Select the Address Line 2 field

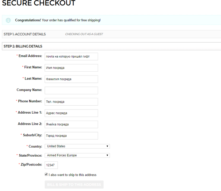(x=71, y=124)
